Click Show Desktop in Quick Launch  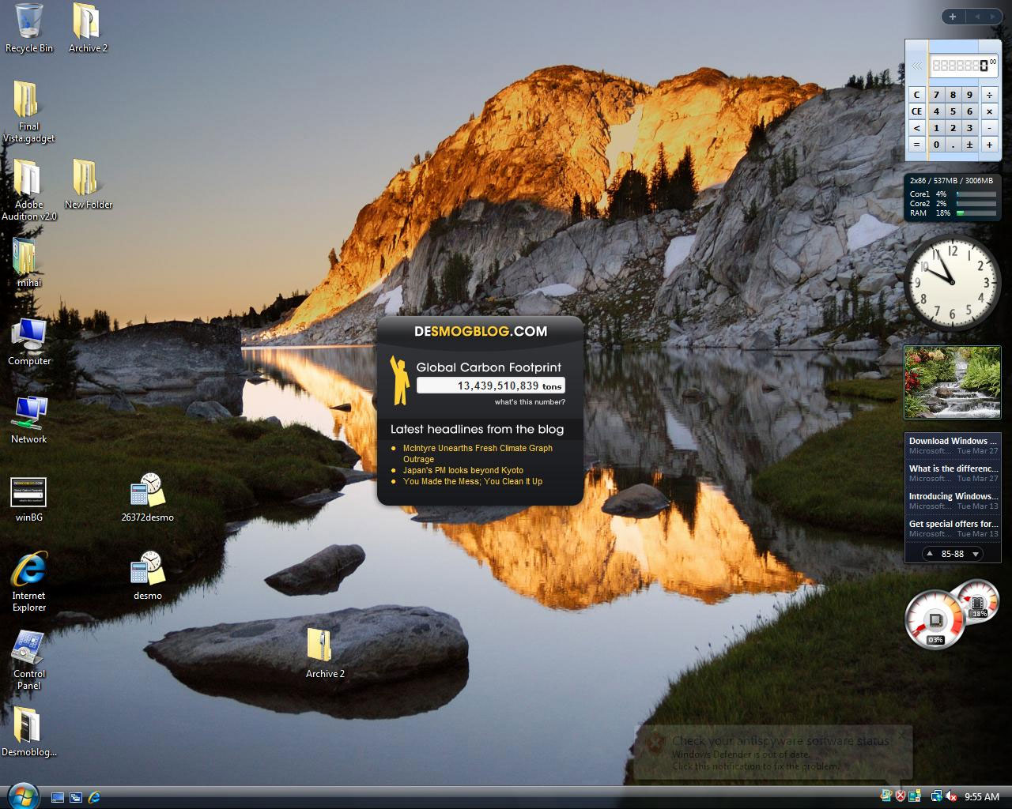click(x=58, y=797)
